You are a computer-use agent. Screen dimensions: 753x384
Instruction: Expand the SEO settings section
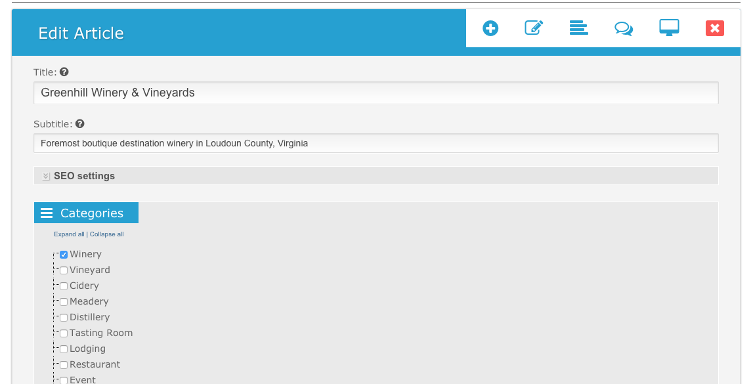pos(376,176)
